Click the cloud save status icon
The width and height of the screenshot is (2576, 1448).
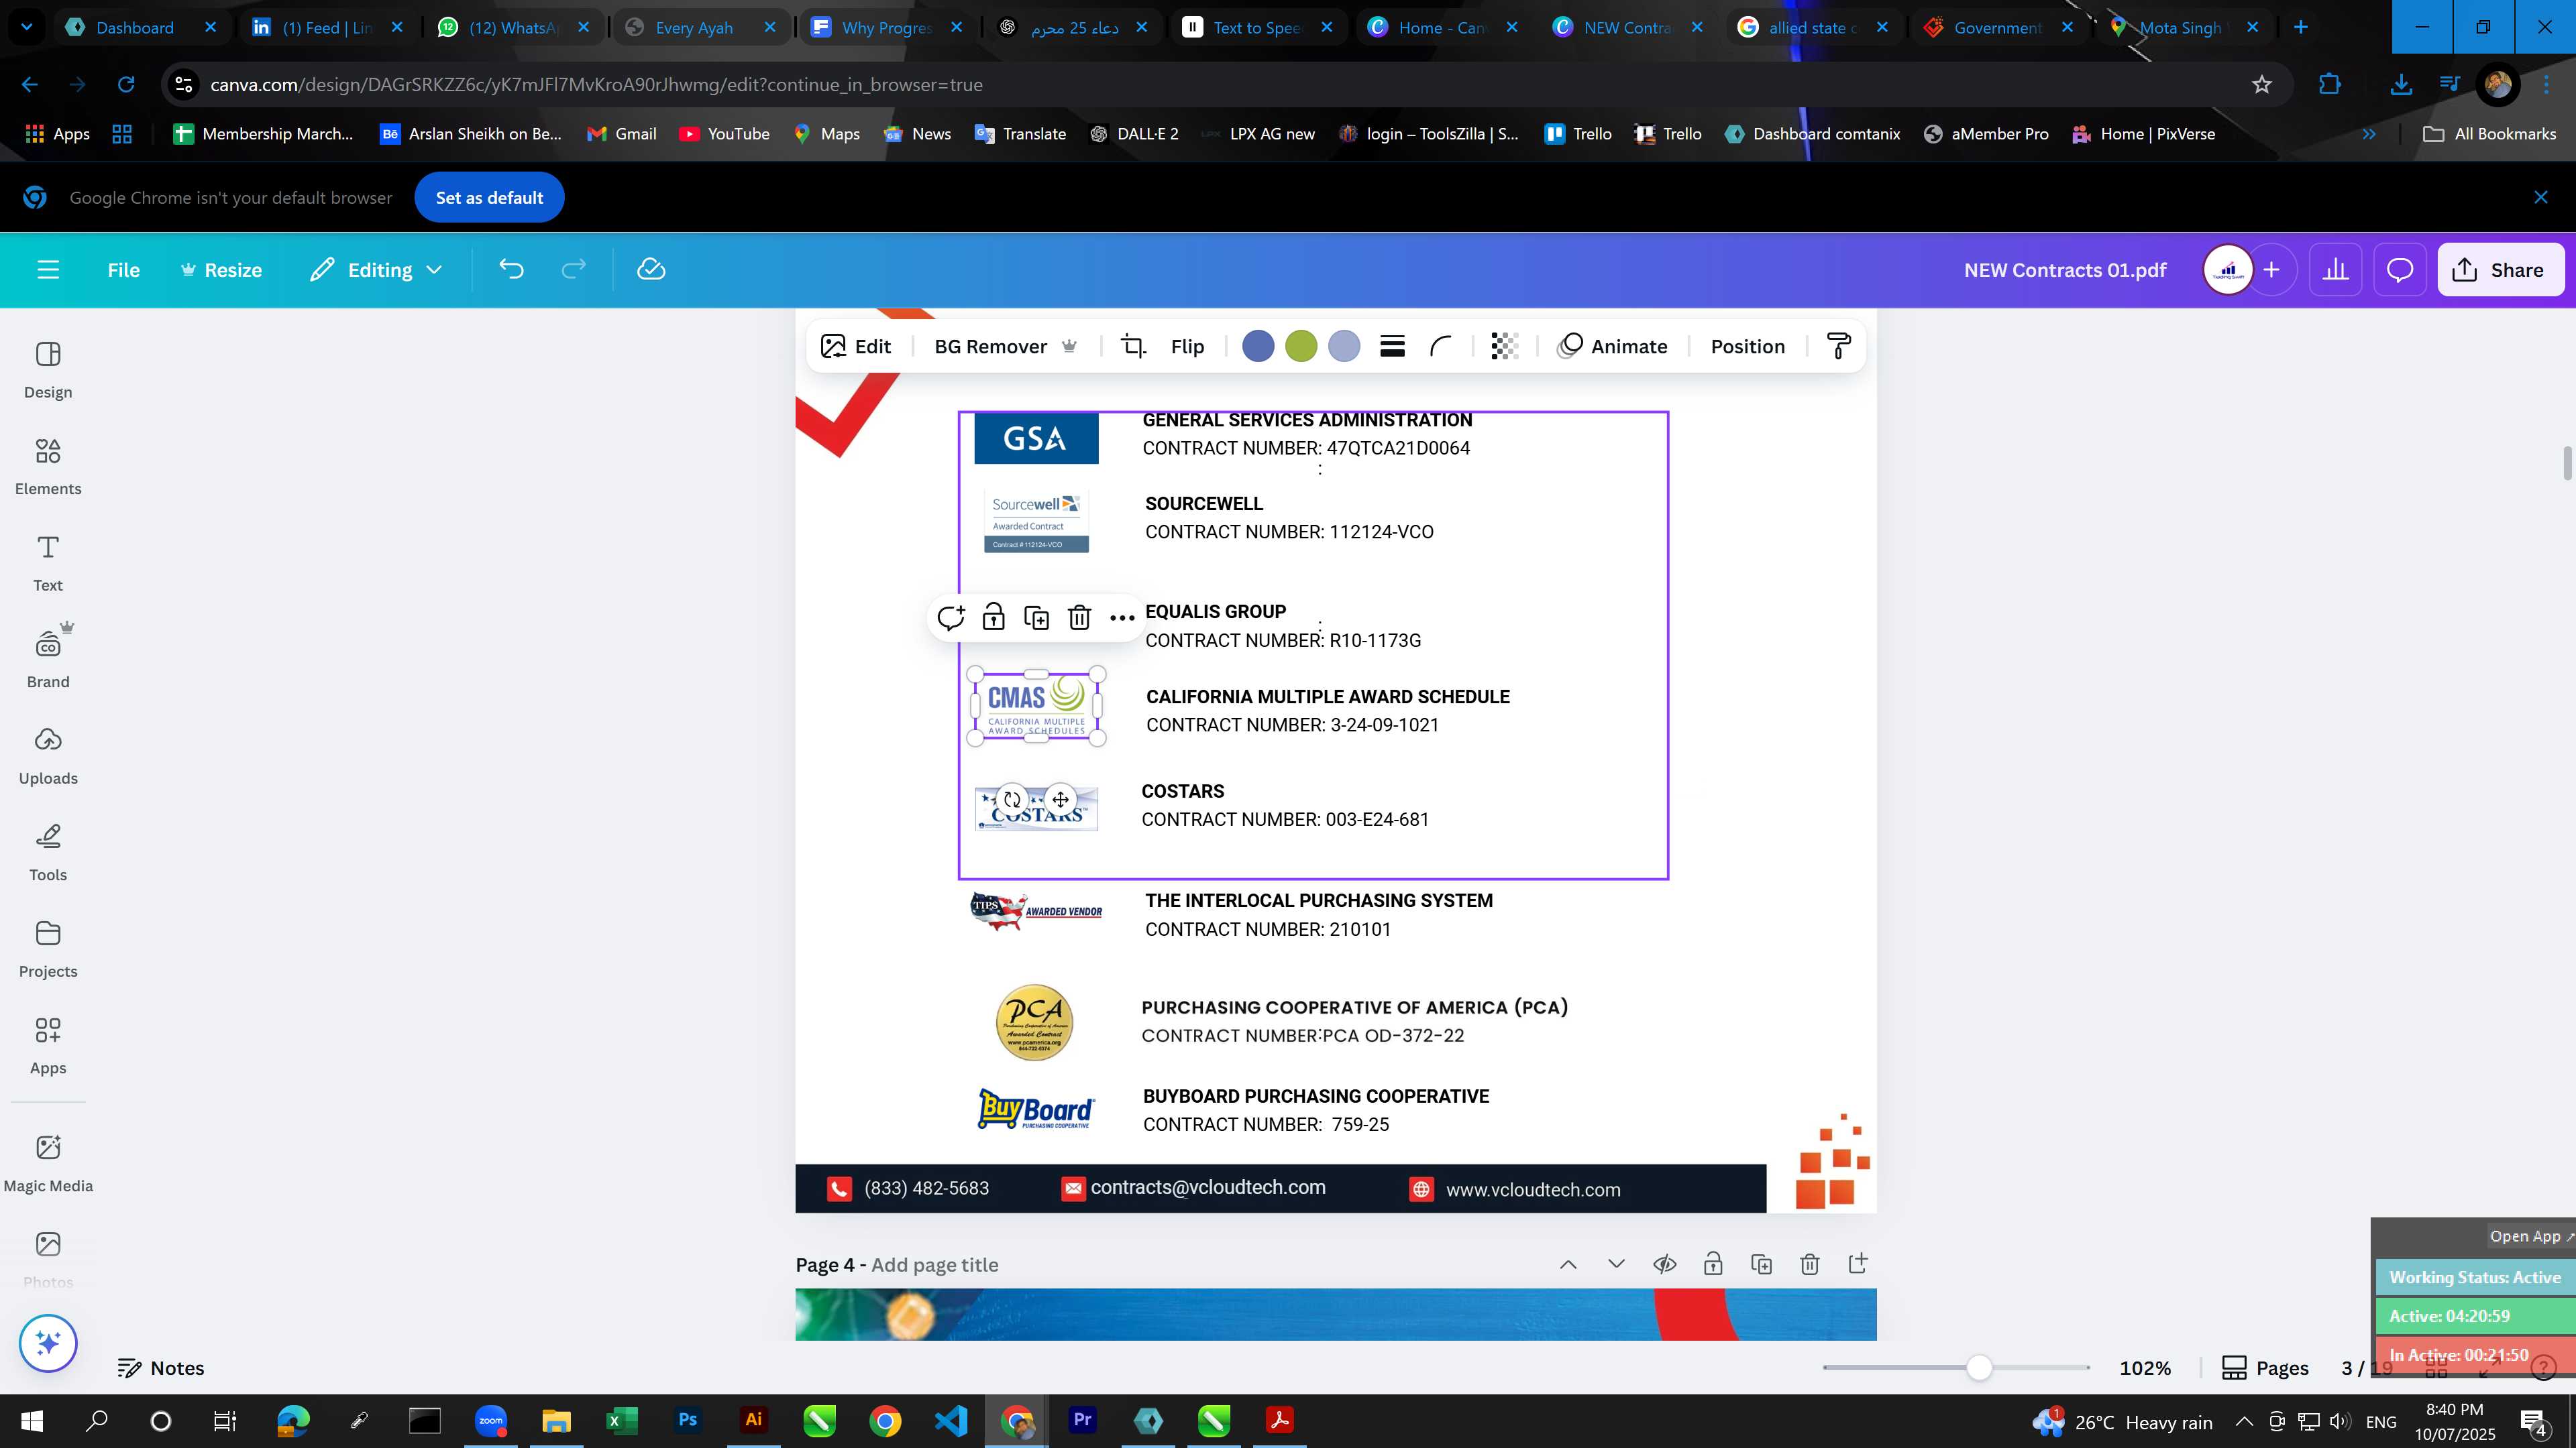click(651, 269)
